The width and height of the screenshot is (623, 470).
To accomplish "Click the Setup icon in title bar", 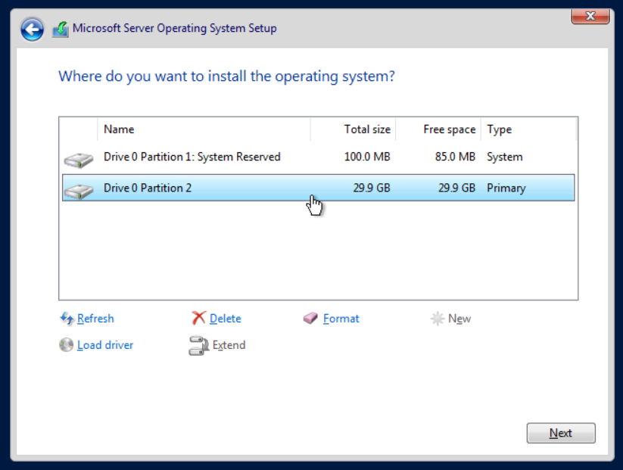I will click(61, 30).
